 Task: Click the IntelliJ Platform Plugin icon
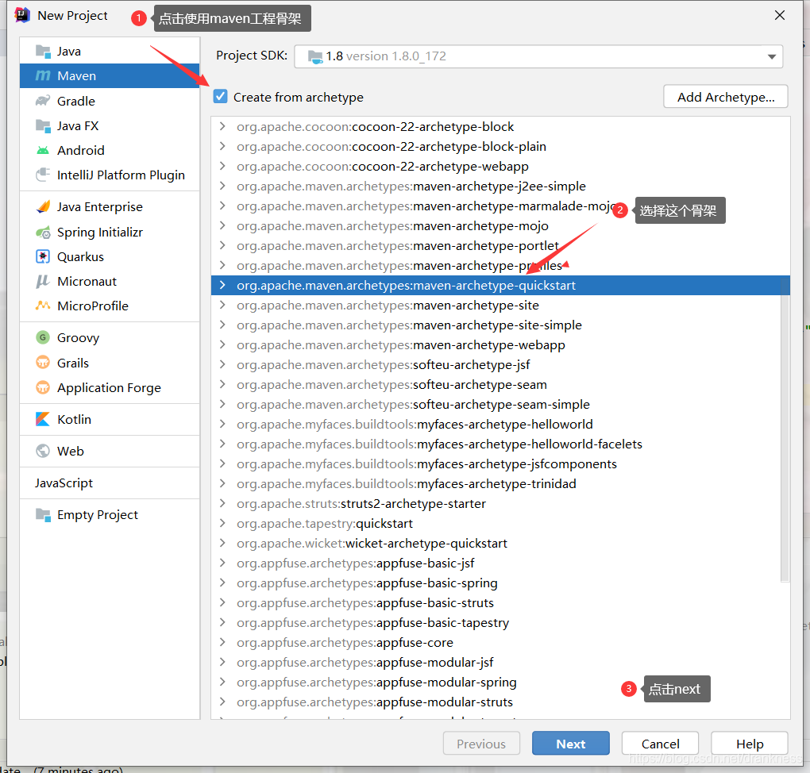[43, 175]
